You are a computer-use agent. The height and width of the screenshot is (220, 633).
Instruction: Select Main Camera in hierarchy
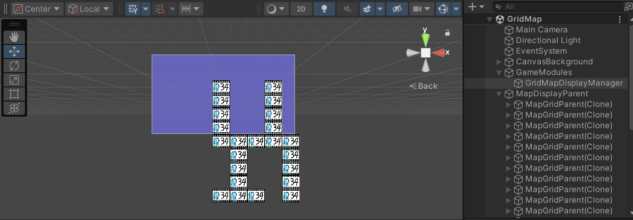tap(541, 30)
